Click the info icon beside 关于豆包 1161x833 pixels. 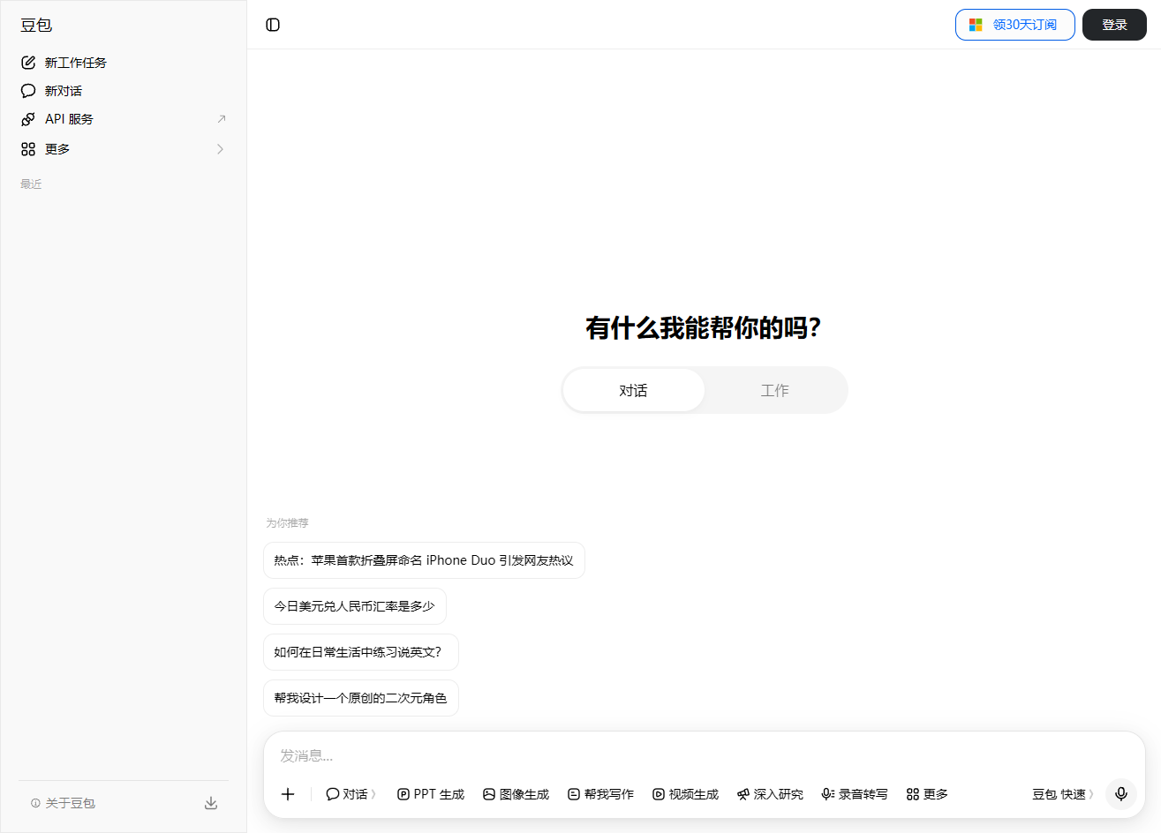(35, 803)
